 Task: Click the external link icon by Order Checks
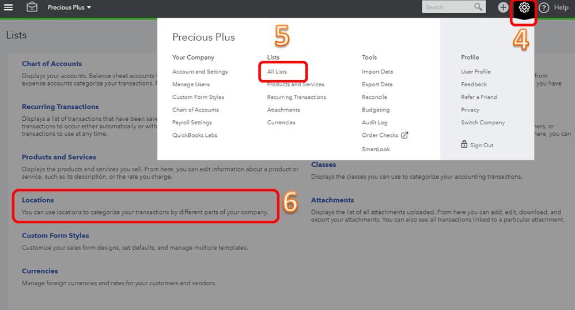pos(404,135)
